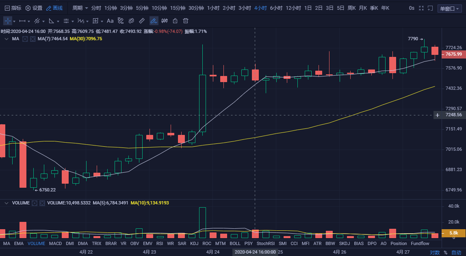Expand angle tool dropdown arrow
Screen dimensions: 466x256
(58, 22)
